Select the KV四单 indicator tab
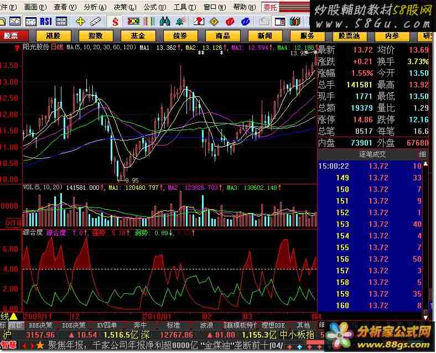Screen dimensions: 436x353 tap(107, 325)
